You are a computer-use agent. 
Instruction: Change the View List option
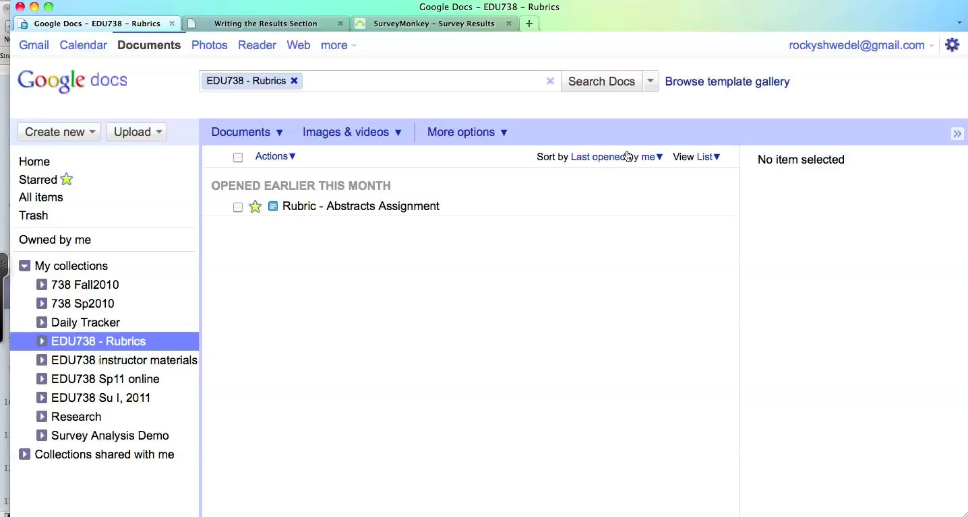coord(708,157)
